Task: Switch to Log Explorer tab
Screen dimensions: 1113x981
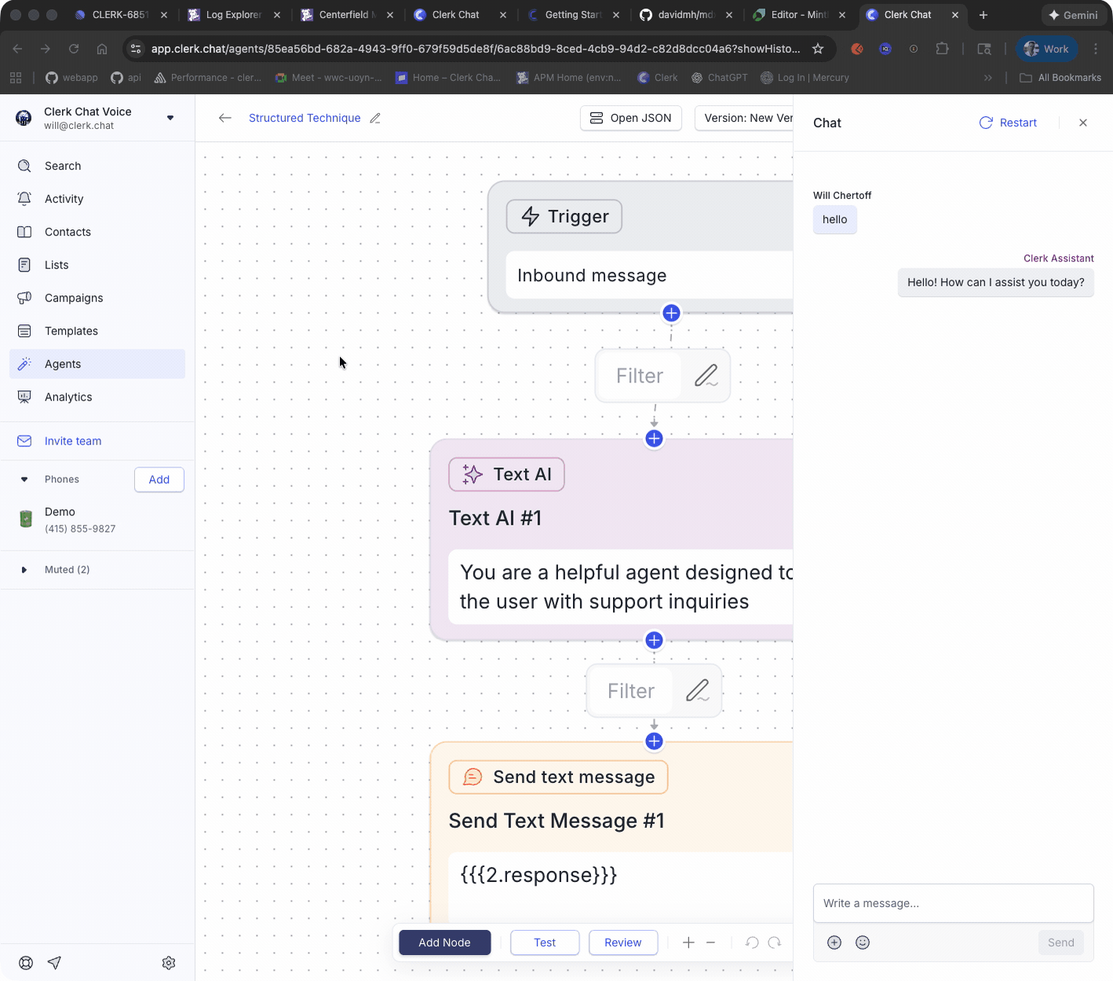Action: (235, 15)
